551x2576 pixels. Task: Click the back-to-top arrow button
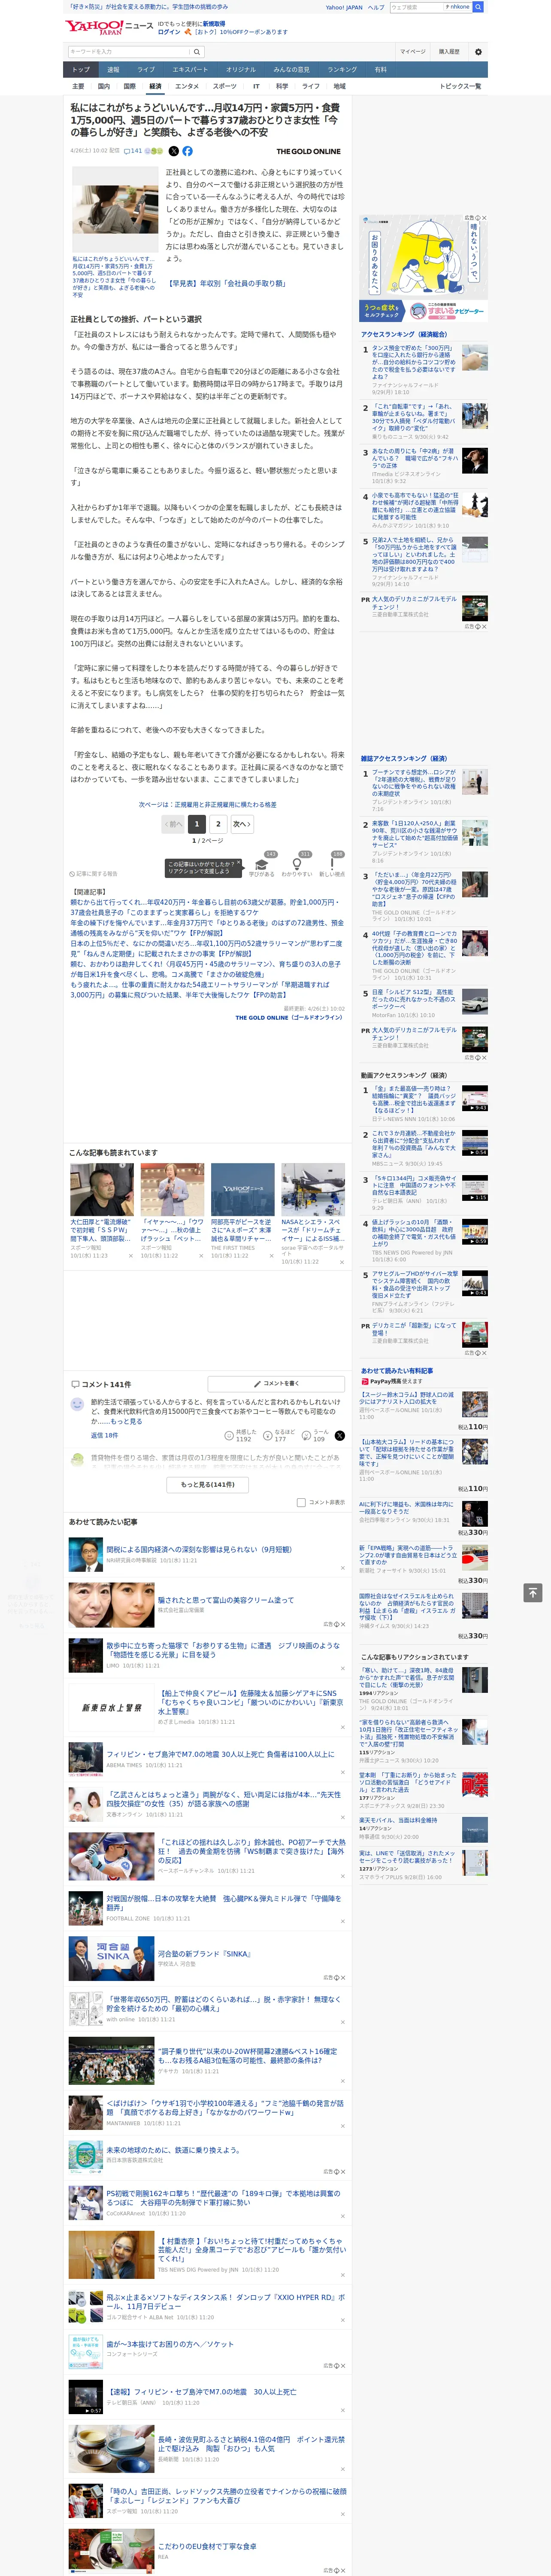click(x=533, y=1592)
